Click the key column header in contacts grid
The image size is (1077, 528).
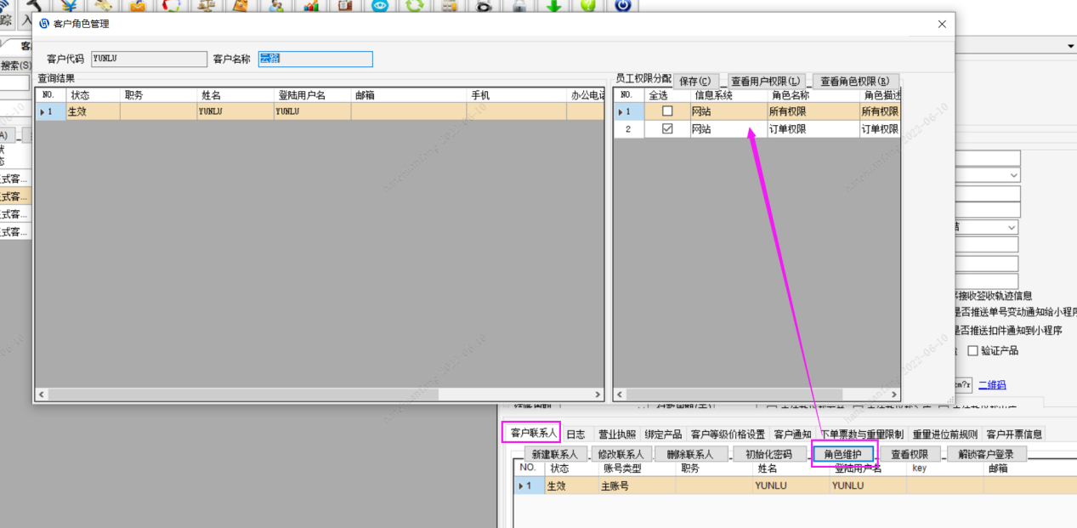945,468
